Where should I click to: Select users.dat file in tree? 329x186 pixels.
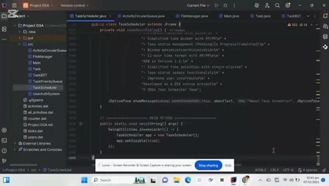[33, 137]
